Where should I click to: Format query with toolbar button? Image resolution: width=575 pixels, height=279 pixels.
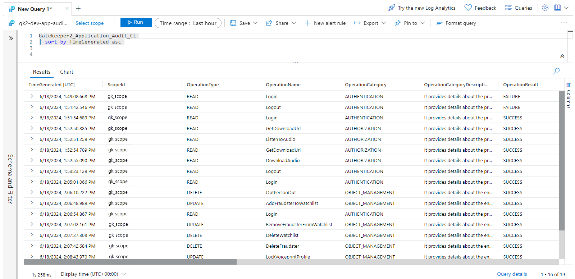click(x=456, y=23)
